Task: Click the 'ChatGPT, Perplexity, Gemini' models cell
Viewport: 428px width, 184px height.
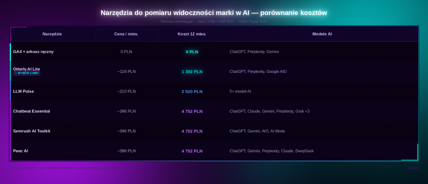Action: click(254, 52)
